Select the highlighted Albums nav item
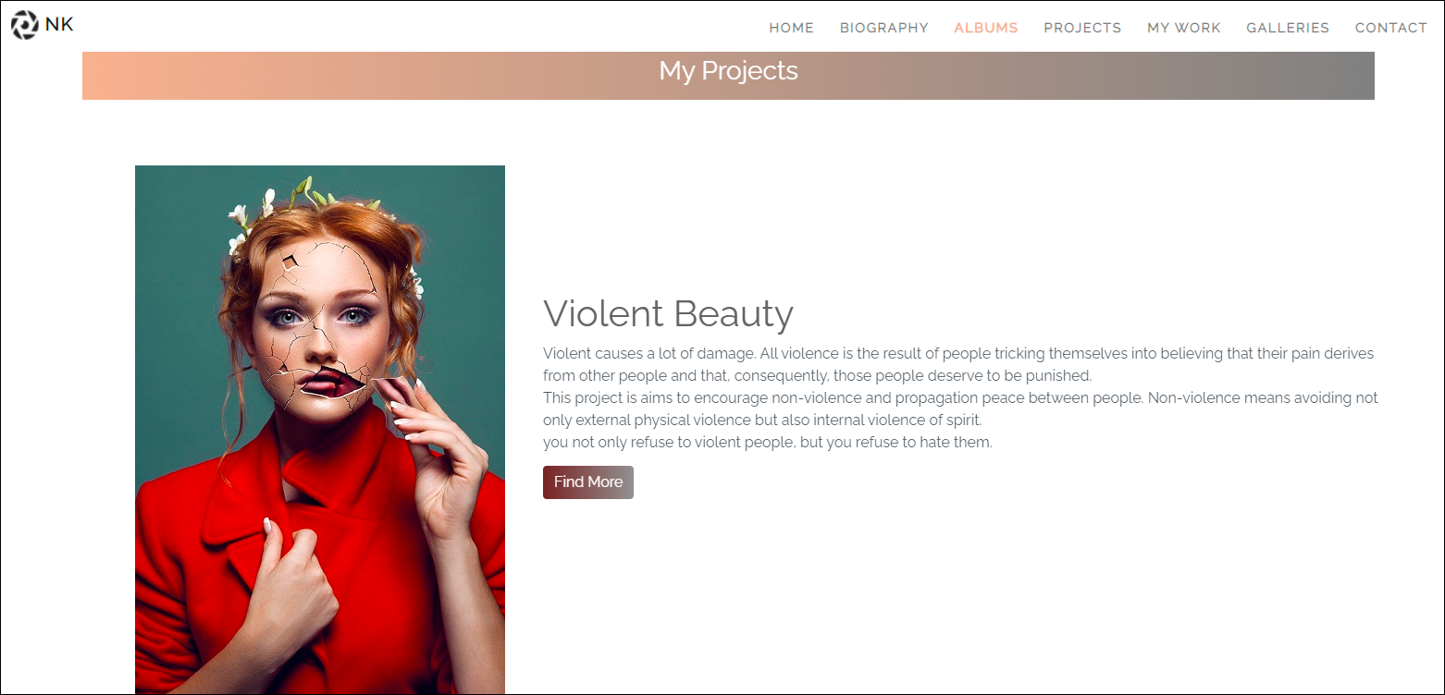1445x695 pixels. (x=985, y=28)
